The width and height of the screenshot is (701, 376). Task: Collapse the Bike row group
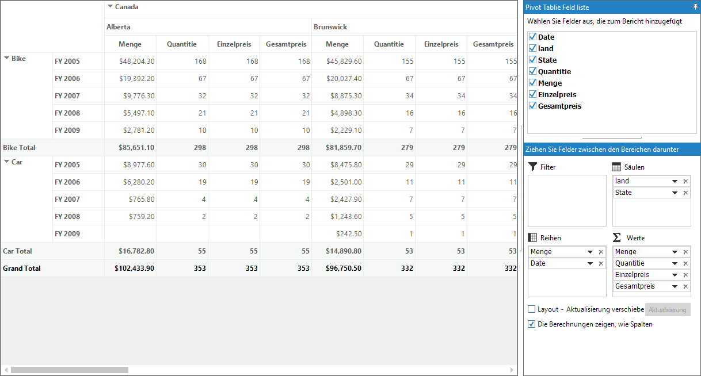coord(6,58)
